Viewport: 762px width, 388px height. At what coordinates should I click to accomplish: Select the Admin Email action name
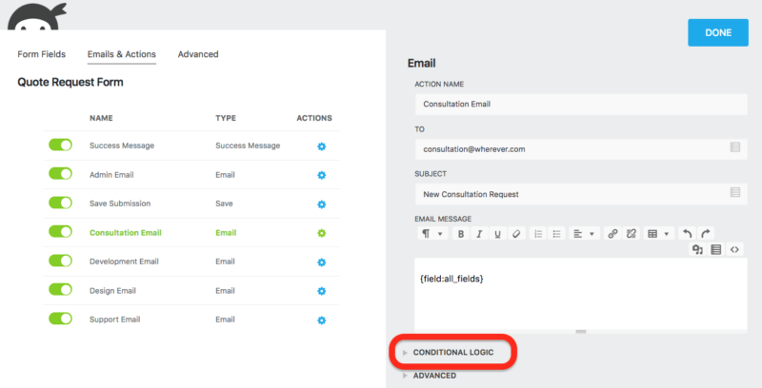(x=111, y=175)
